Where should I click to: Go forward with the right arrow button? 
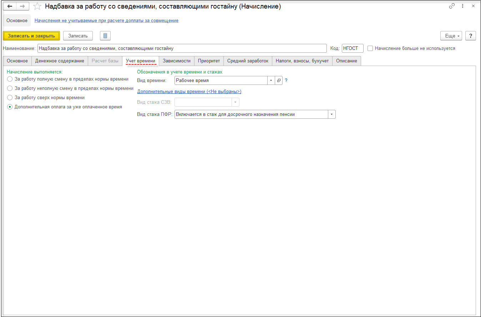(x=22, y=6)
